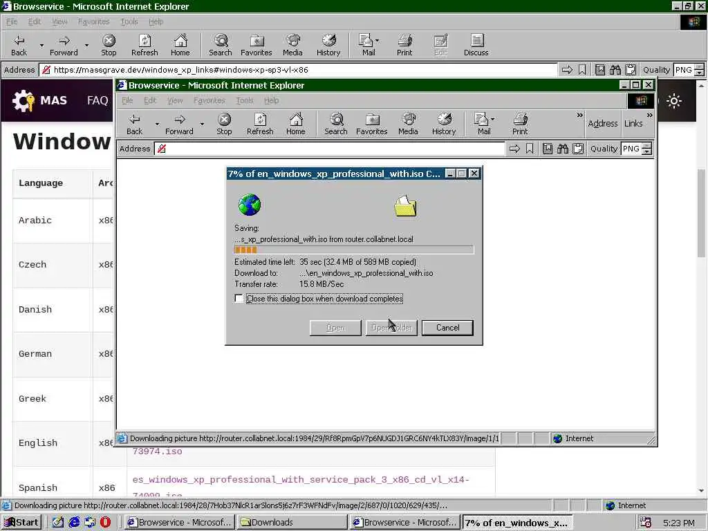Check 'Close this dialog box when download completes'
Screen dimensions: 708x531
239,299
